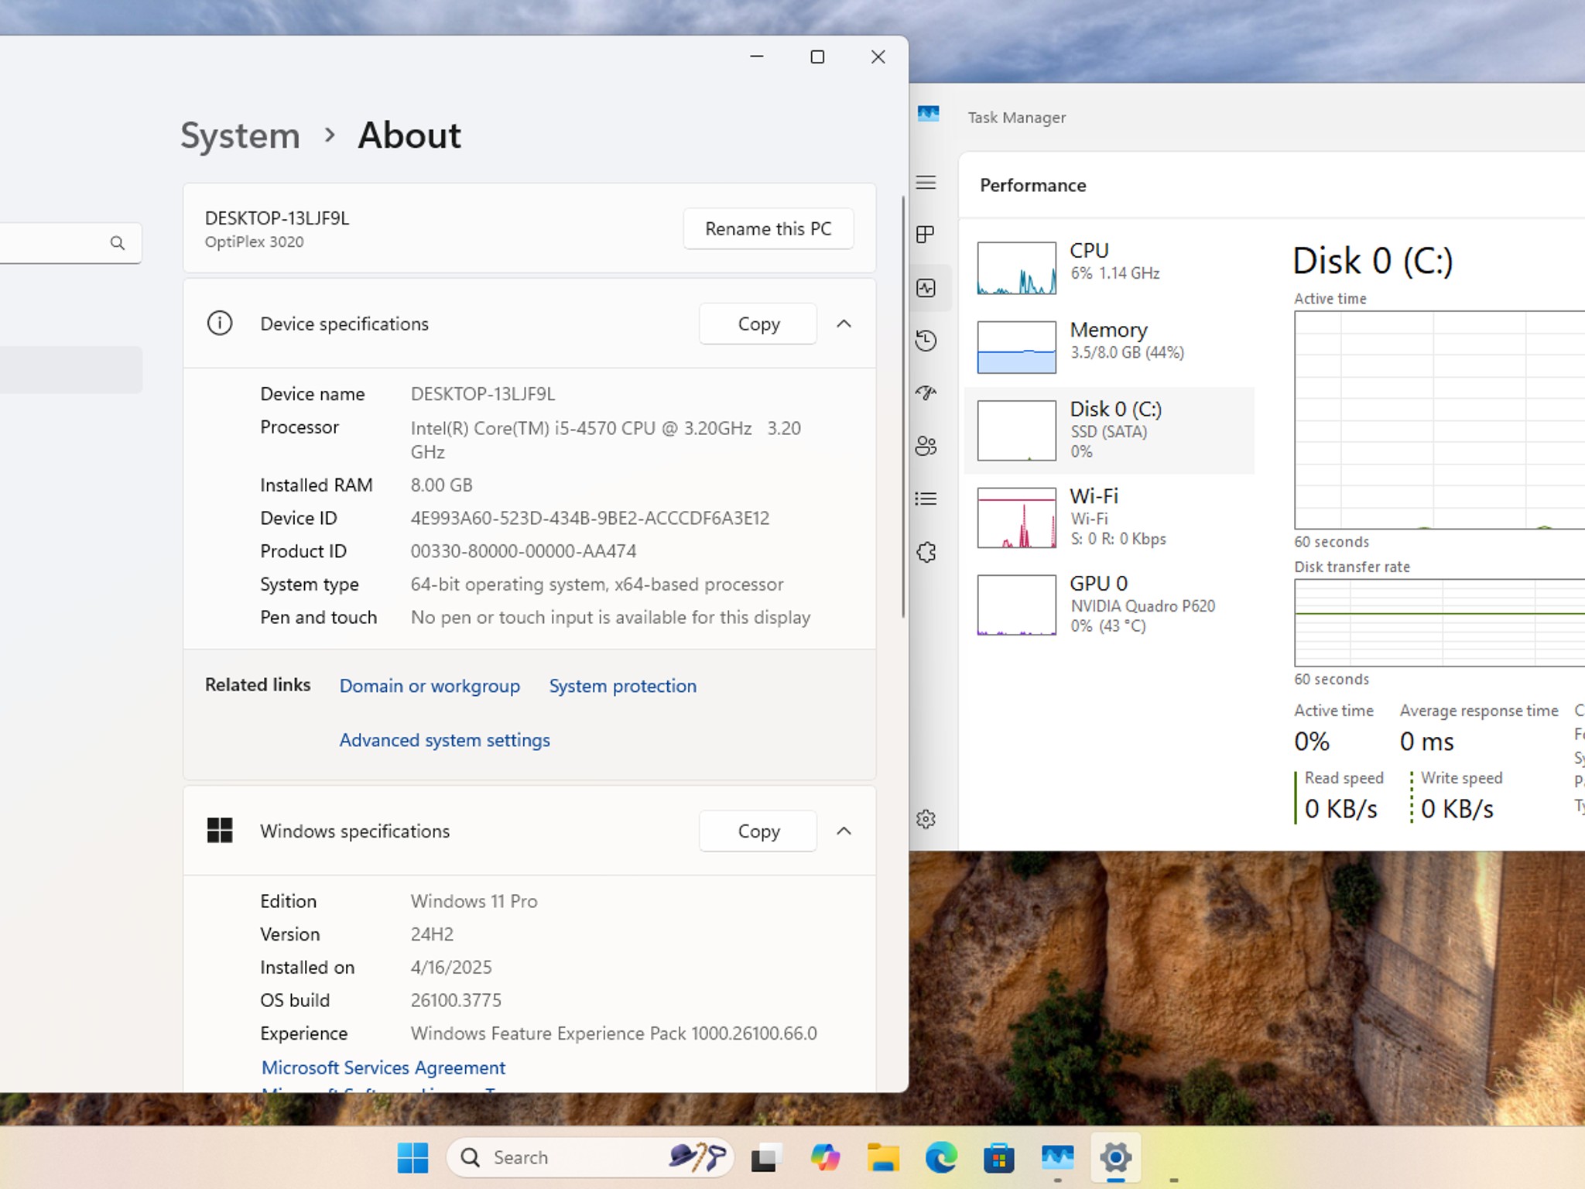Open the Advanced system settings link
The height and width of the screenshot is (1189, 1585).
[x=445, y=740]
